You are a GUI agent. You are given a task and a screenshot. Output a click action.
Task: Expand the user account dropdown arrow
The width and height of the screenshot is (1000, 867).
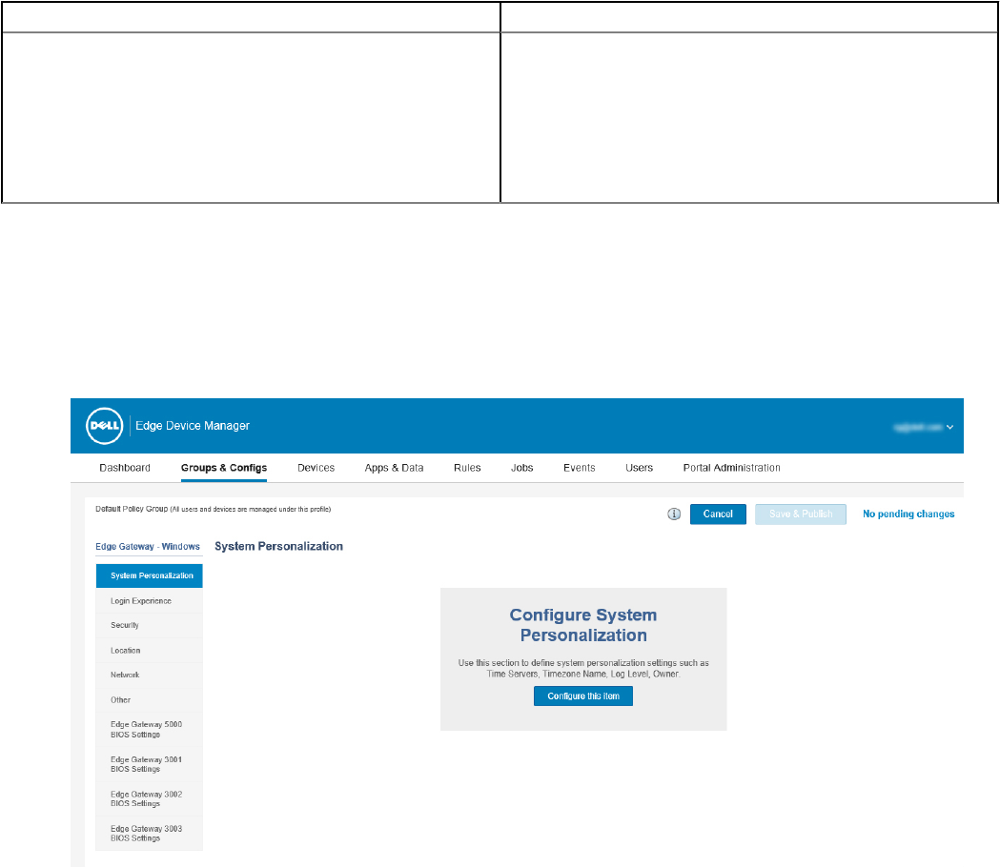point(950,427)
